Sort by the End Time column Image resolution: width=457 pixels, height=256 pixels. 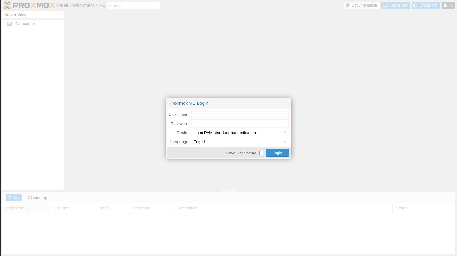[72, 208]
